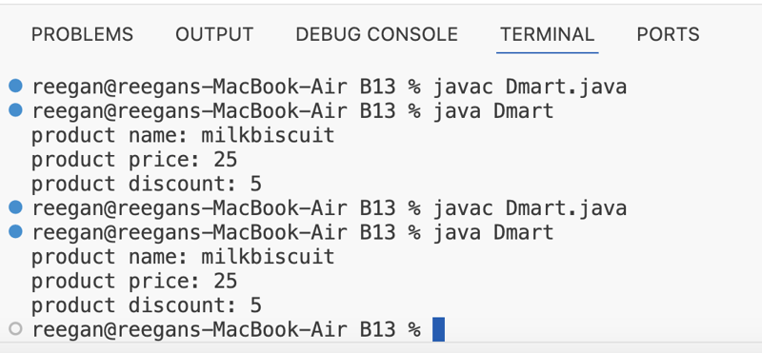
Task: Click the first 'product name: milkbiscuit' output line
Action: point(183,135)
